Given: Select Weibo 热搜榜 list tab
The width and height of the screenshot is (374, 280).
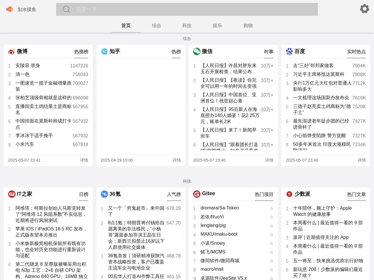Looking at the screenshot, I should coord(81,52).
